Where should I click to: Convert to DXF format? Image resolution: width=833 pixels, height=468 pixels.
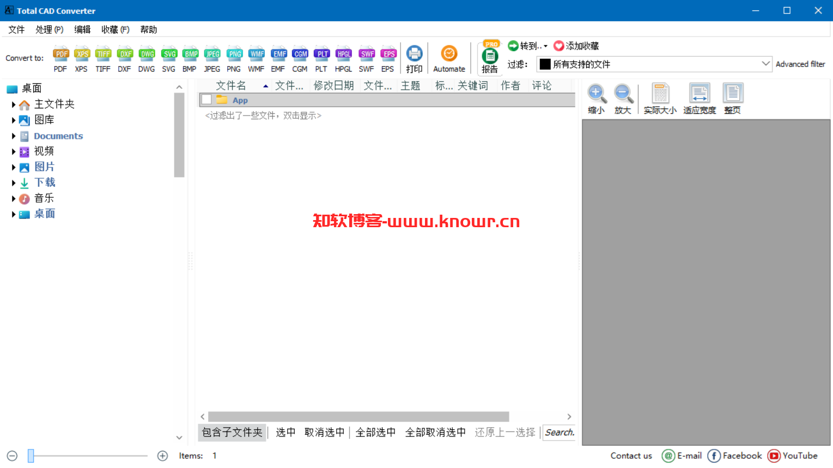click(x=125, y=59)
